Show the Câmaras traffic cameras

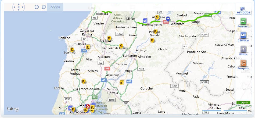point(243,37)
